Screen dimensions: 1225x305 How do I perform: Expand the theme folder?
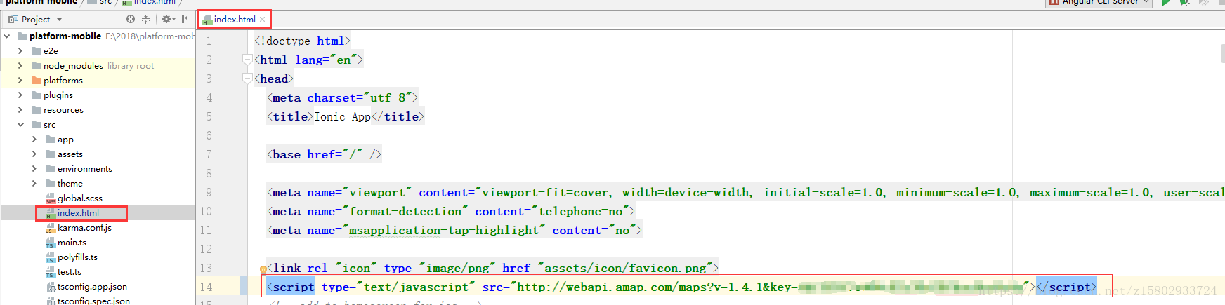34,183
